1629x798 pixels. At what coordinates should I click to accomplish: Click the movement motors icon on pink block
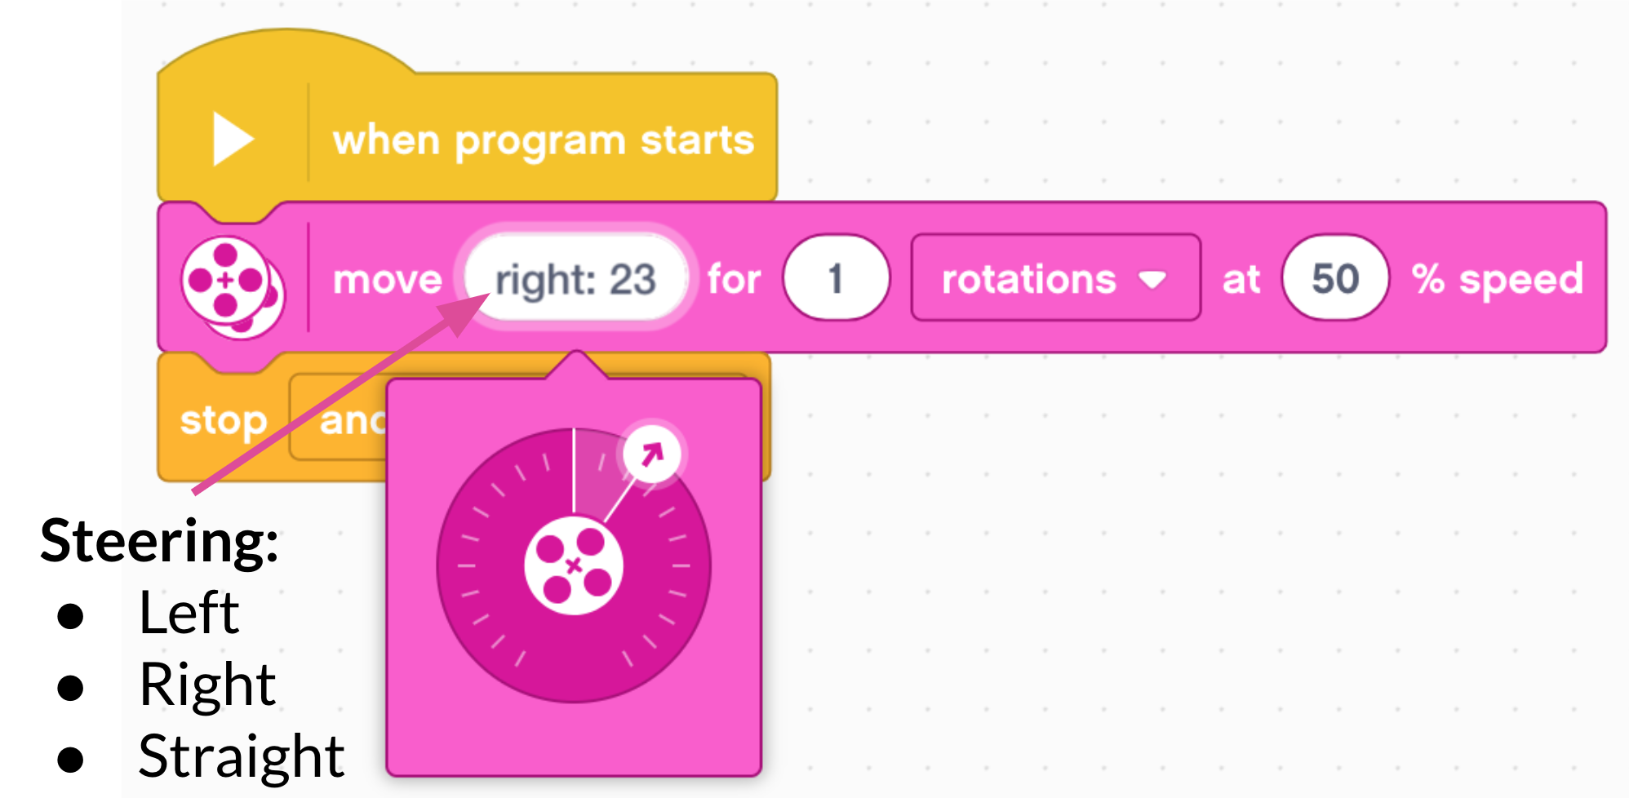coord(233,287)
